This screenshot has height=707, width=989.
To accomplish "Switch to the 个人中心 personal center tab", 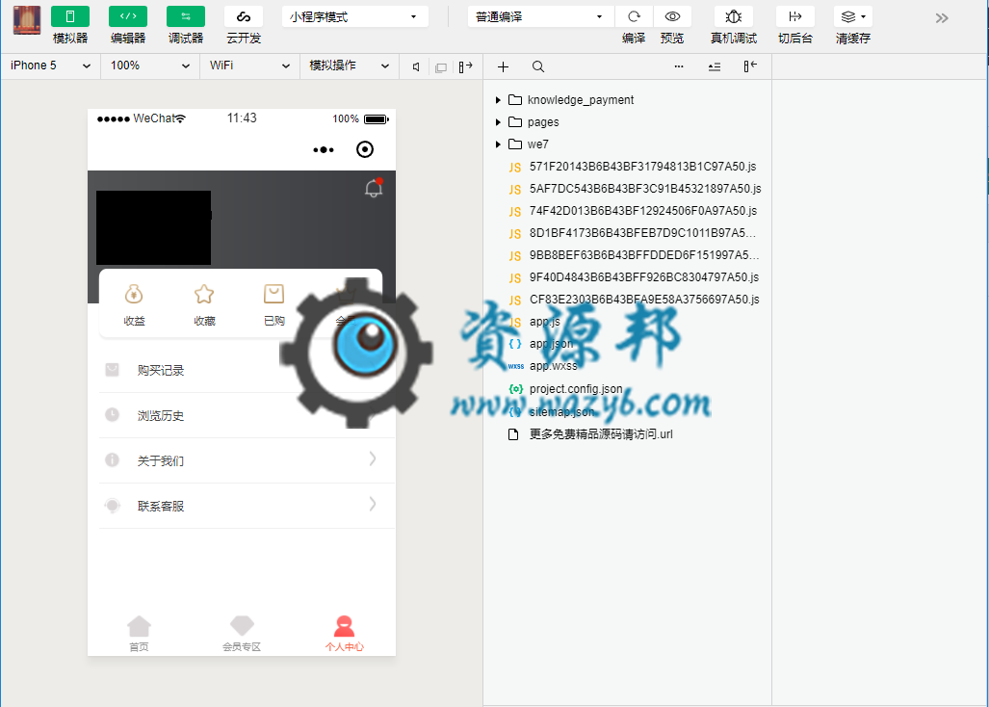I will click(x=345, y=634).
